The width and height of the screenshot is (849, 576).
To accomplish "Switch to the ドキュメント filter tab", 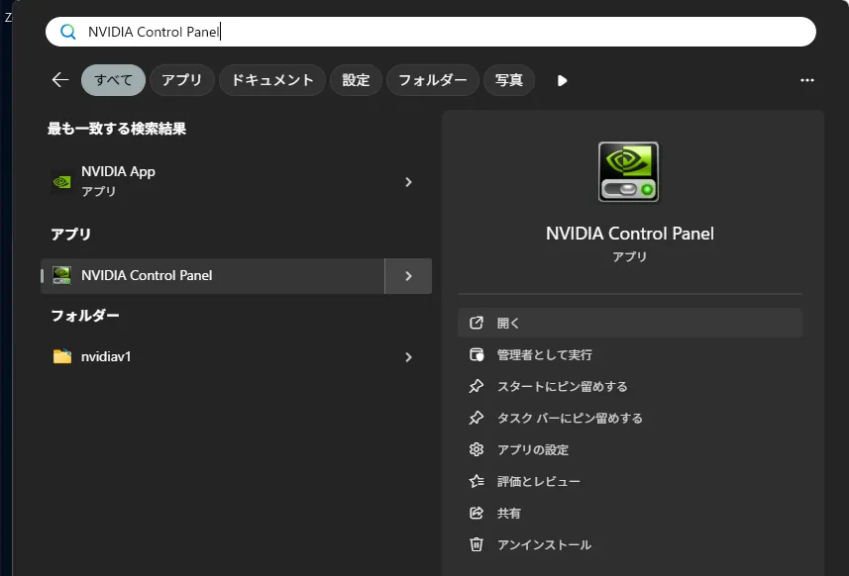I will [272, 80].
